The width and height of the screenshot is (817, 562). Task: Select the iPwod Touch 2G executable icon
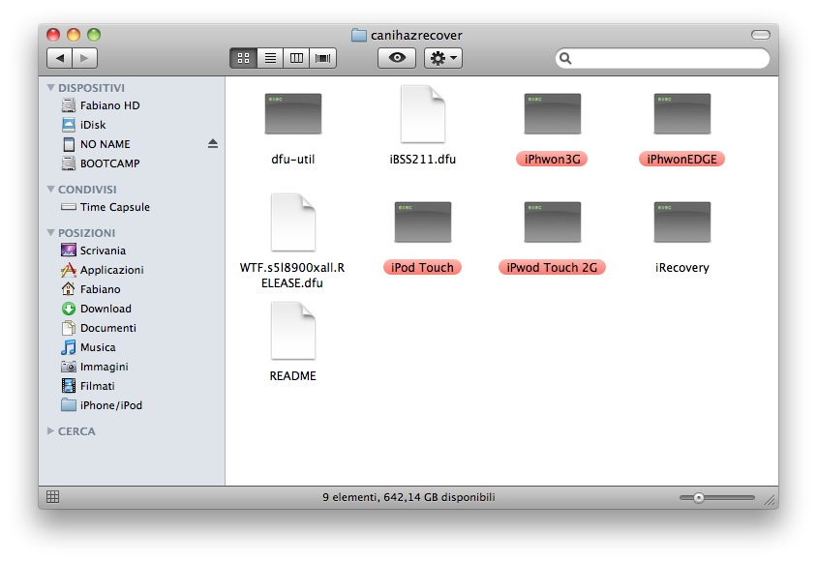pos(553,222)
